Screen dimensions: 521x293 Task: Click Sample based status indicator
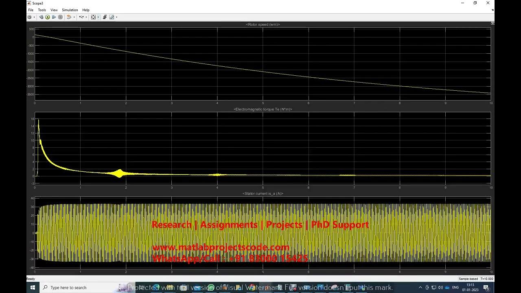pos(468,279)
